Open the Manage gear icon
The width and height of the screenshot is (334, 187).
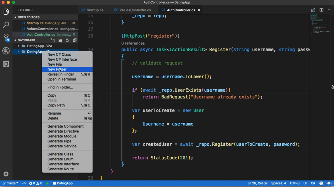tap(6, 174)
